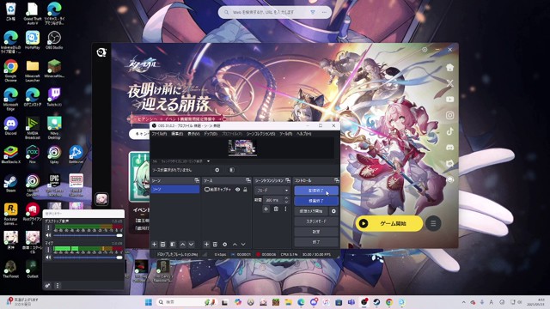Viewport: 550px width, 309px height.
Task: Open The Forest desktop shortcut
Action: coord(10,269)
